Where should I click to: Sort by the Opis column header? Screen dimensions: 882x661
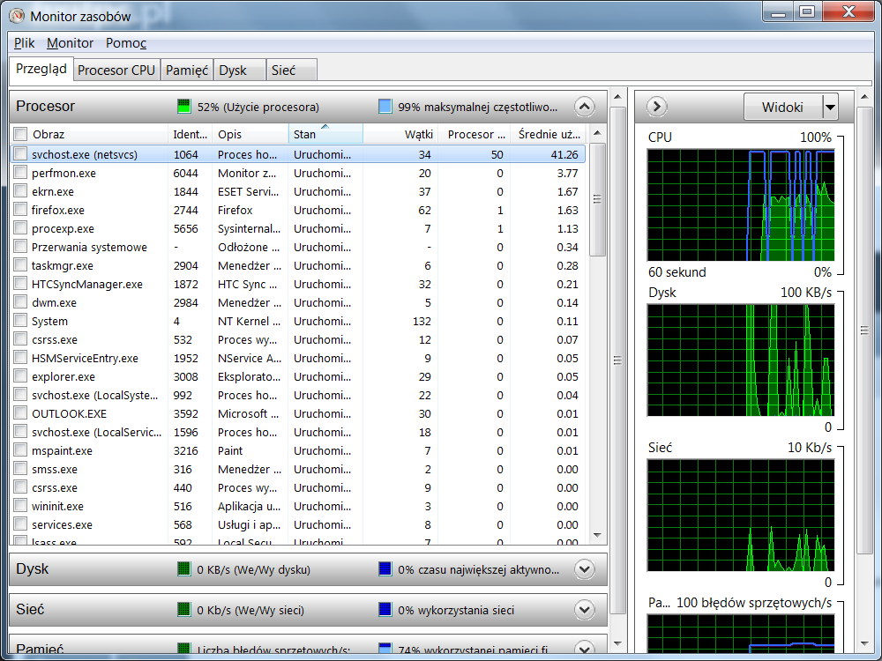pos(250,134)
